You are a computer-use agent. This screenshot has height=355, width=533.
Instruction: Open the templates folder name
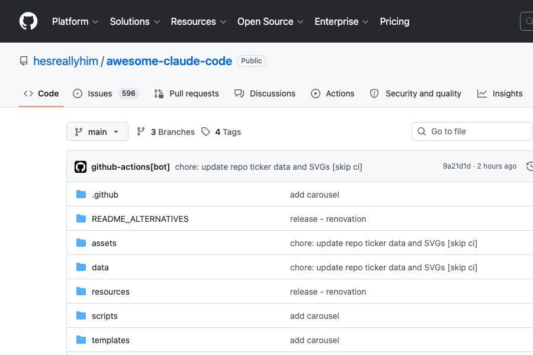[x=111, y=340]
